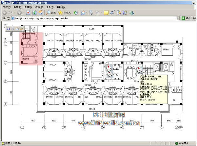
Task: Click the Refresh page icon
Action: coord(34,13)
